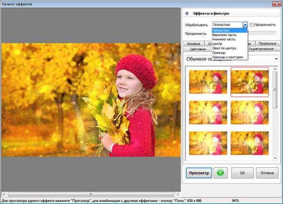Select the left thumbnail in the middle row
The height and width of the screenshot is (204, 283).
click(208, 112)
